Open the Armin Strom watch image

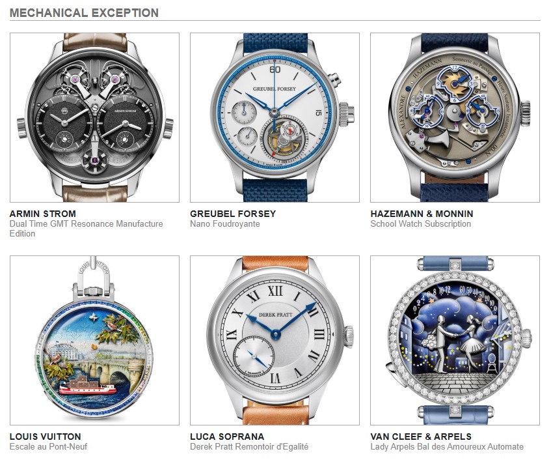tap(94, 117)
